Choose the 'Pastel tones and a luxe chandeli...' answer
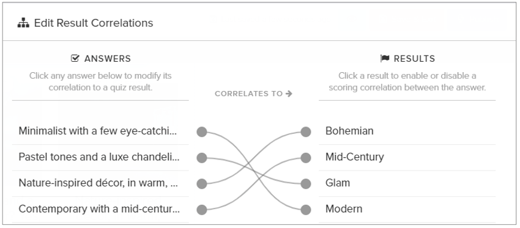Screen dimensions: 520x228 [100, 158]
